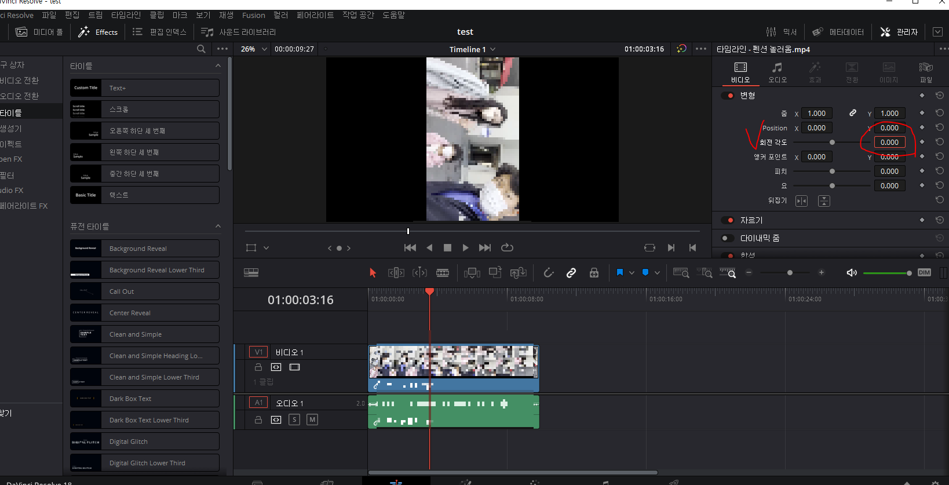This screenshot has width=949, height=485.
Task: Open the 26% viewer zoom dropdown
Action: pos(254,49)
